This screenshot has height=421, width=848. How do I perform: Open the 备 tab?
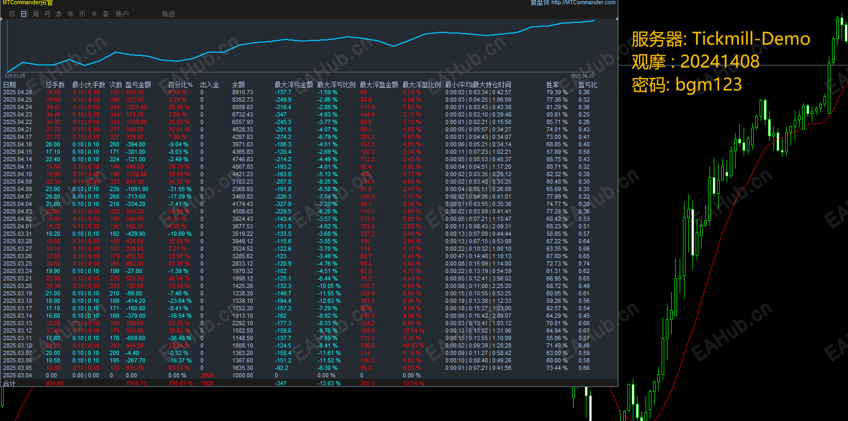106,14
